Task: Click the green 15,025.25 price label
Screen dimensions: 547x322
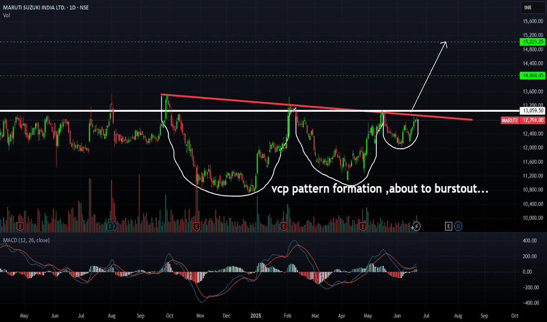Action: [x=532, y=42]
